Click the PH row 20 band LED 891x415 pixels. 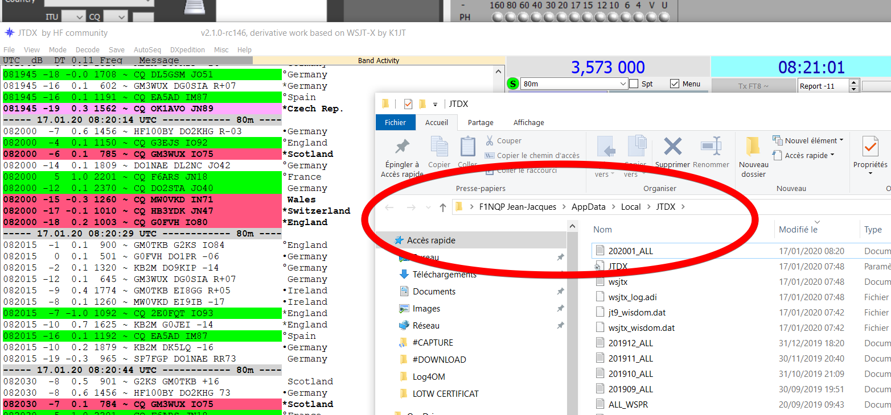click(x=562, y=17)
